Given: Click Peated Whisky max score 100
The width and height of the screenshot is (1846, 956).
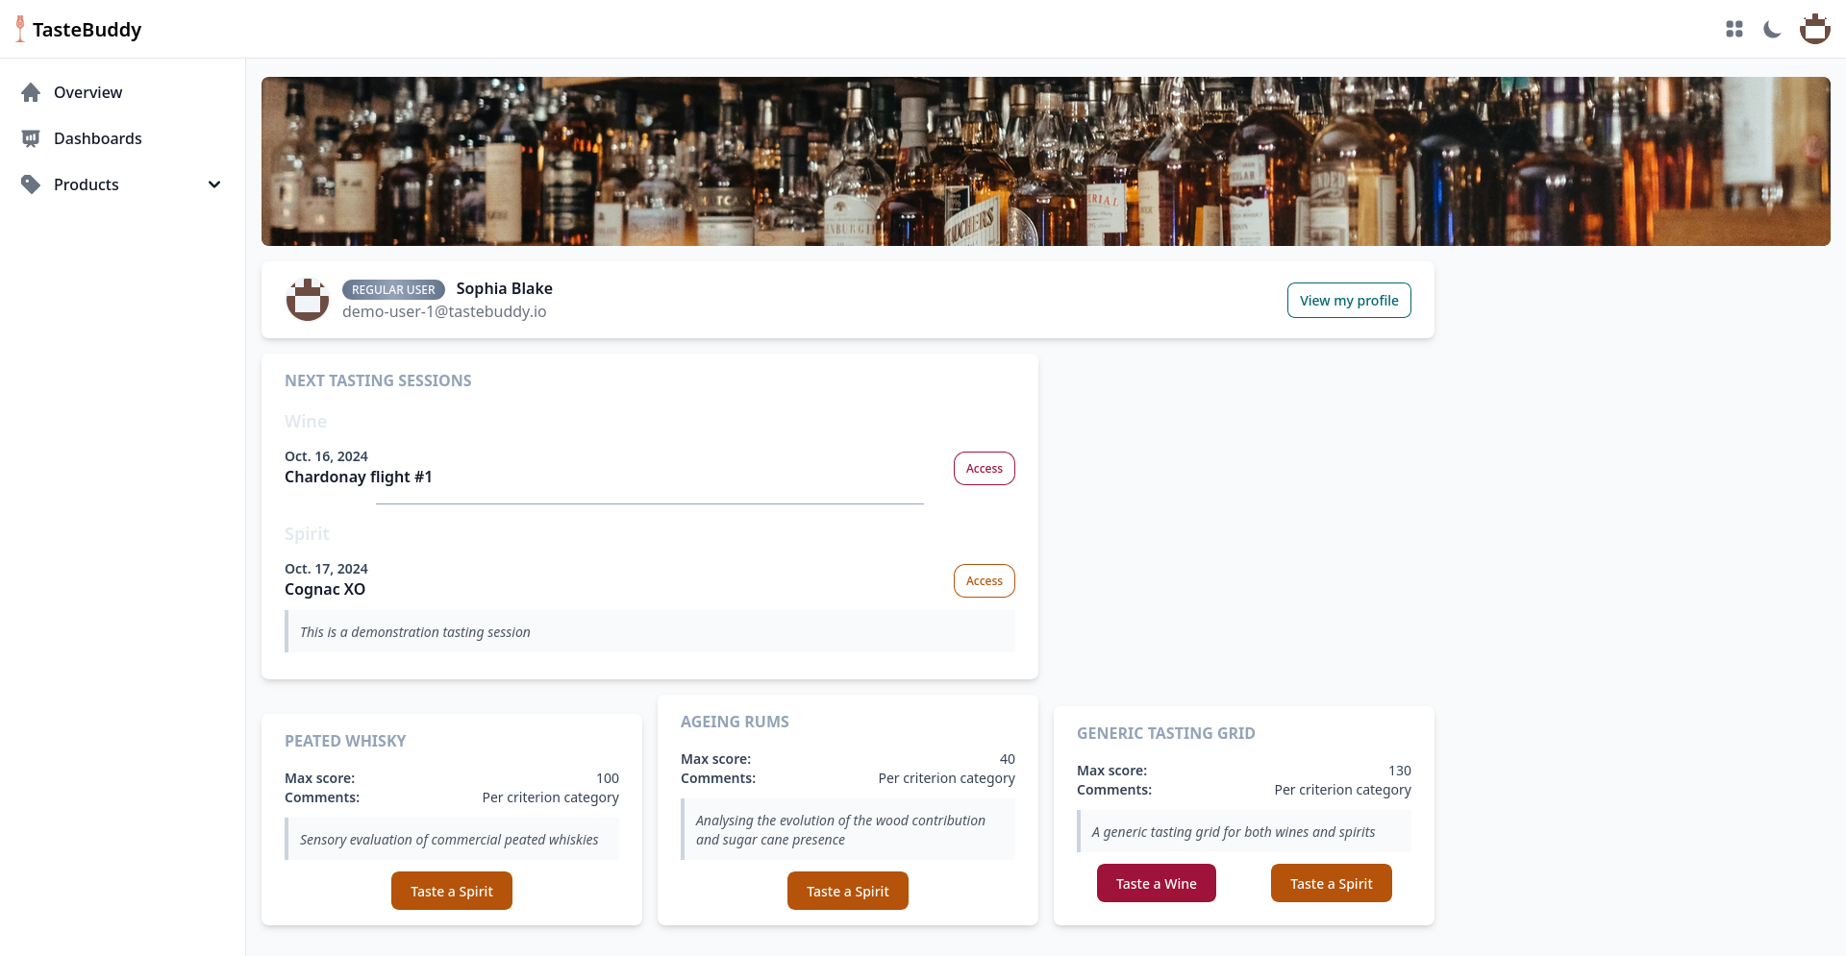Looking at the screenshot, I should coord(607,778).
